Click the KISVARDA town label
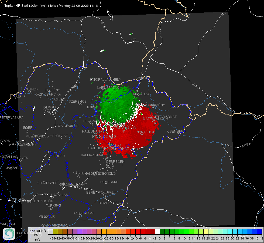This screenshot has width=264, height=243. (141, 94)
